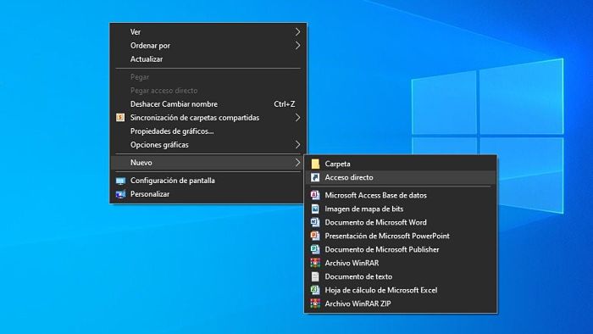Select Opciones gráficas entry
Viewport: 593px width, 334px height.
point(208,144)
